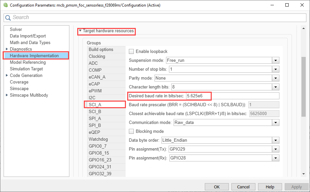Click the Desired baud rate field
Image resolution: width=310 pixels, height=192 pixels.
tap(232, 96)
